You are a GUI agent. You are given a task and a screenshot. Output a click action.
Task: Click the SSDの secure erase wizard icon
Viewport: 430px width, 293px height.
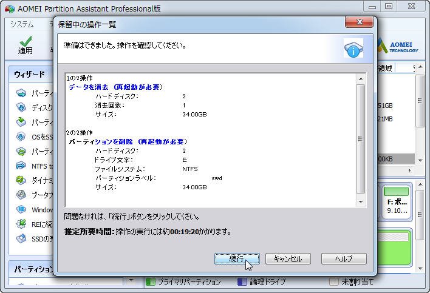21,239
